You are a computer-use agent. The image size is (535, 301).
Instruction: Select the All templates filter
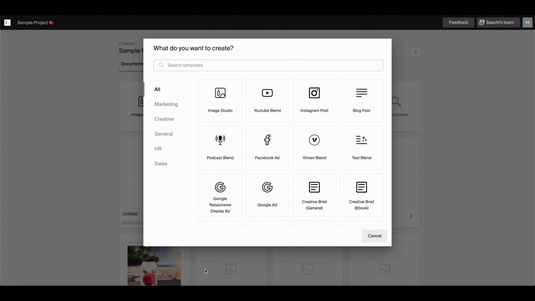(x=157, y=89)
